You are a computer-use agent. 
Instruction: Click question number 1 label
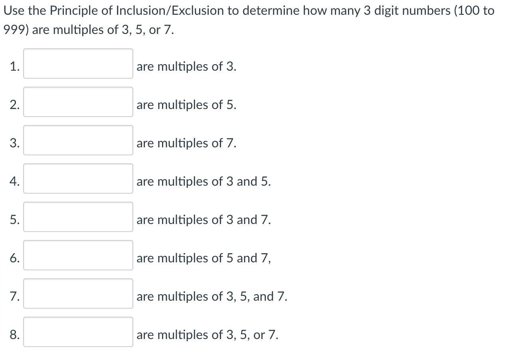point(15,66)
